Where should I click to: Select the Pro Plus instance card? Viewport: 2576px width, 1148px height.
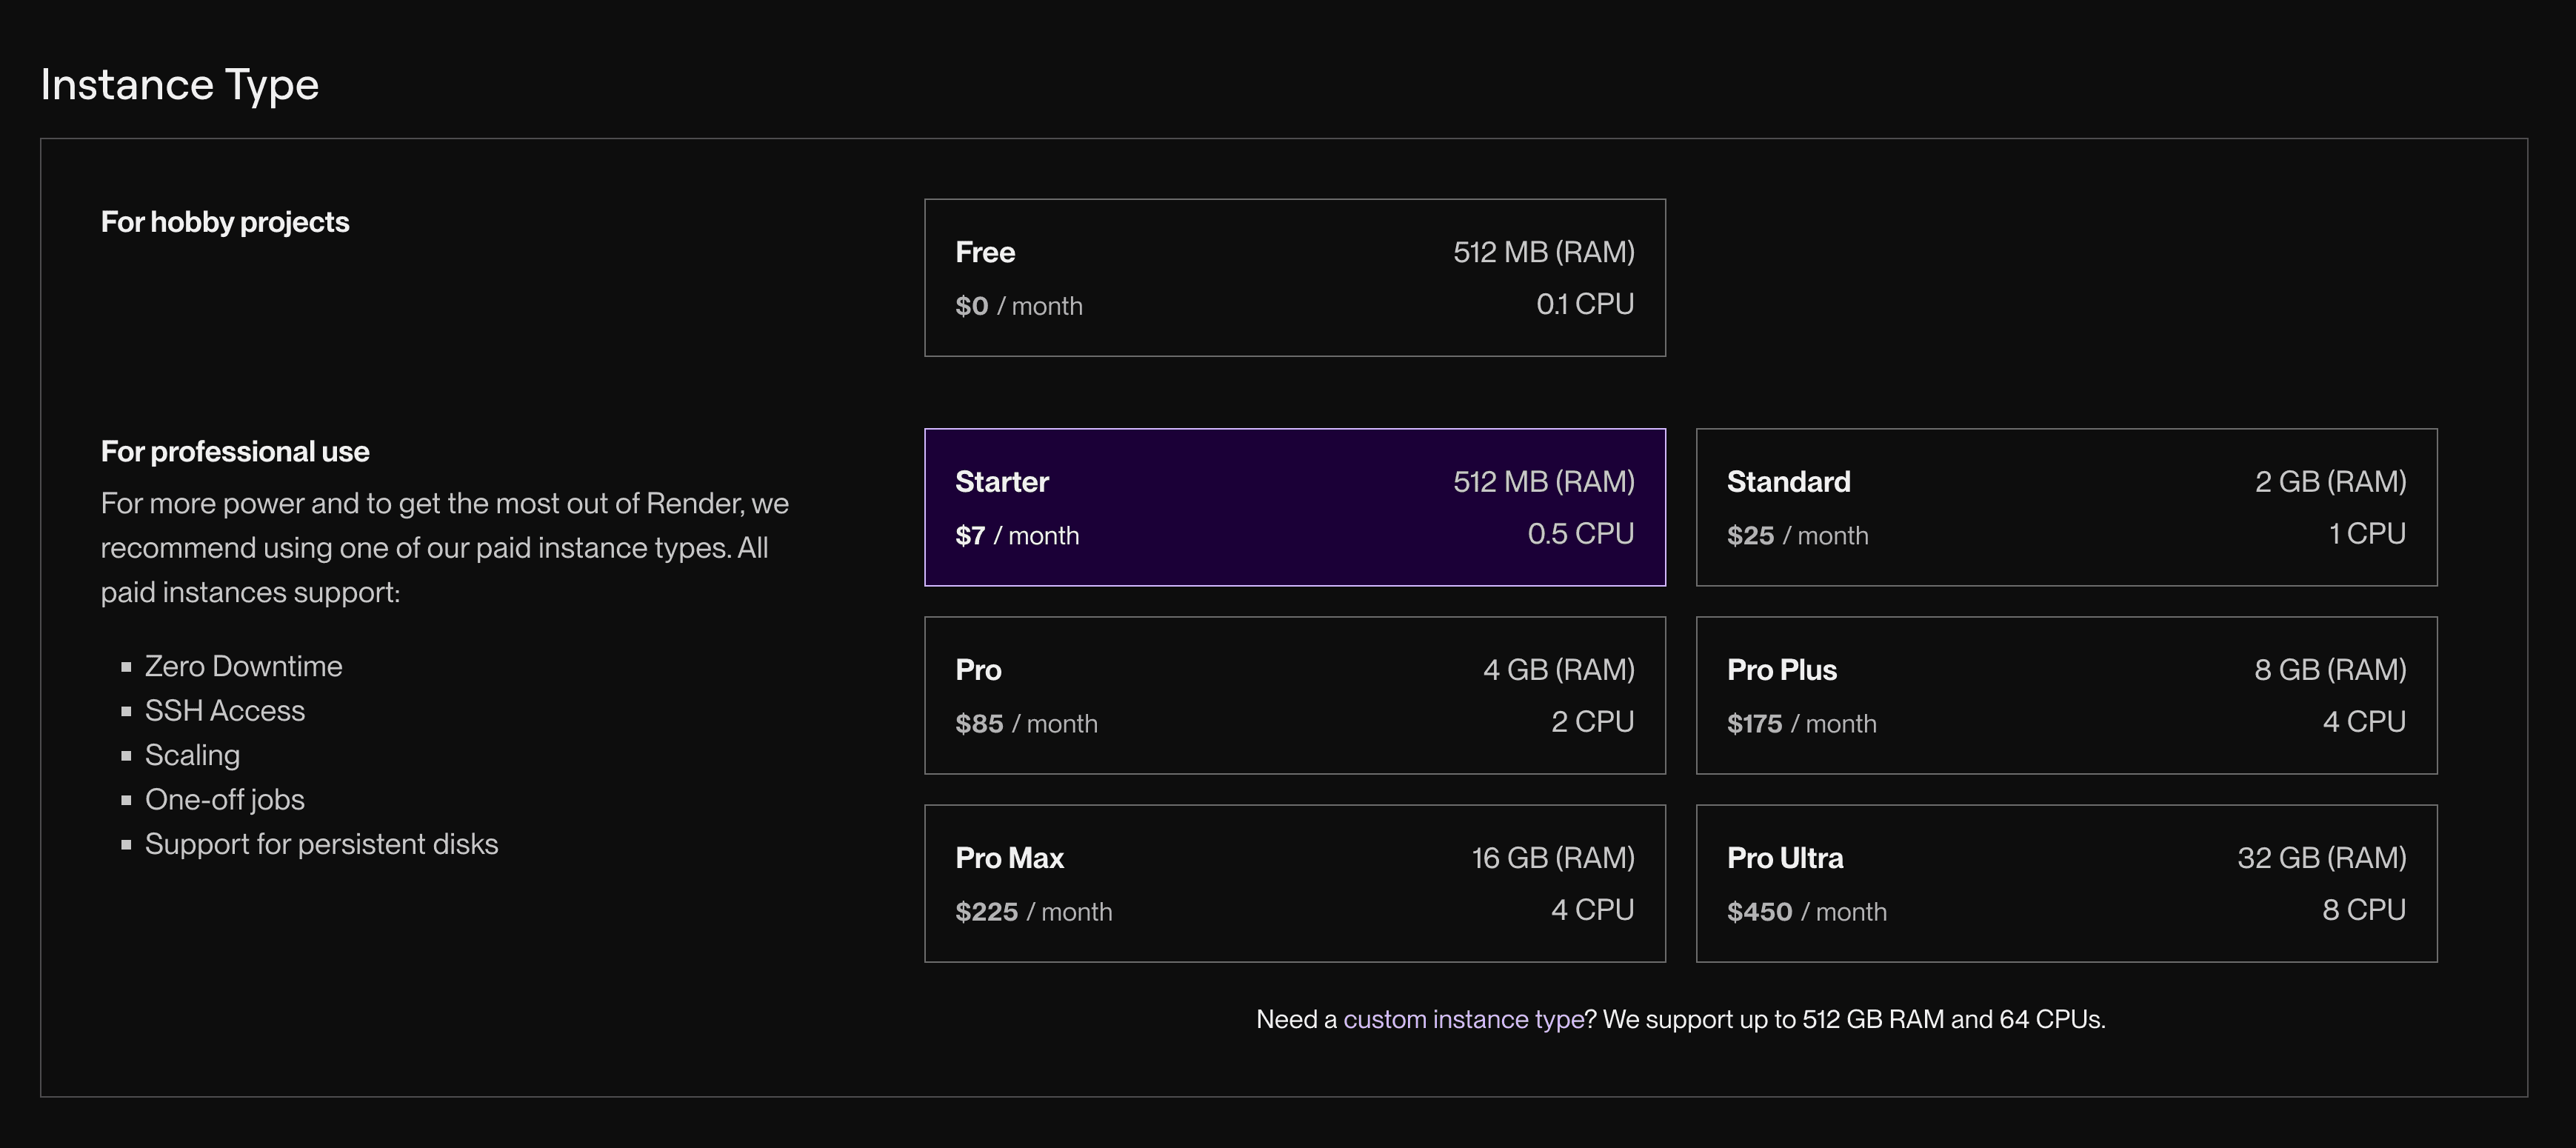point(2066,695)
